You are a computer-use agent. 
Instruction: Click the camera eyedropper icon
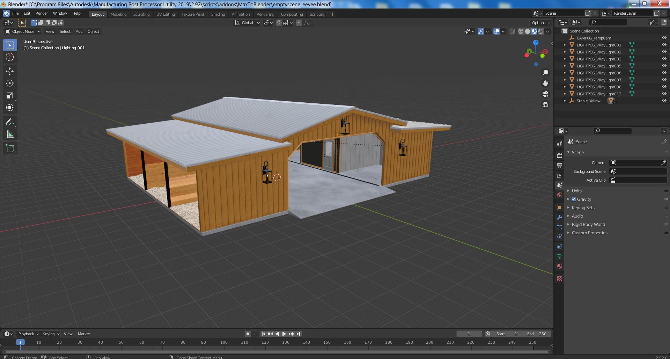[663, 163]
